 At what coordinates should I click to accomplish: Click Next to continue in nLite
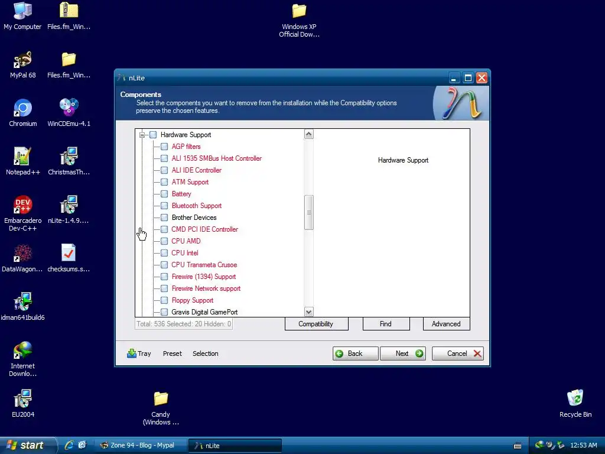[403, 354]
